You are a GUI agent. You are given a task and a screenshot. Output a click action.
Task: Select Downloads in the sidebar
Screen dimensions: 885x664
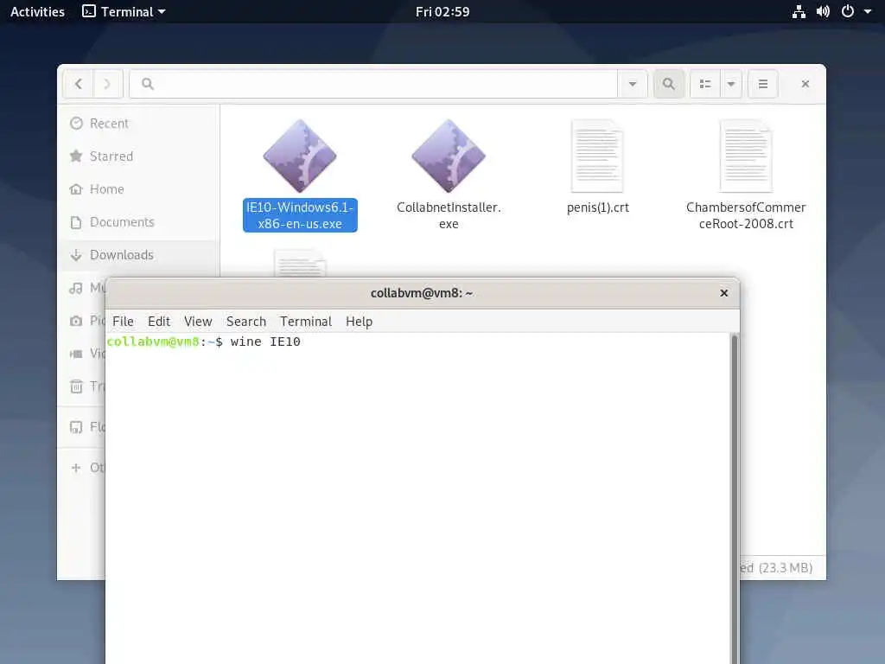pos(138,255)
